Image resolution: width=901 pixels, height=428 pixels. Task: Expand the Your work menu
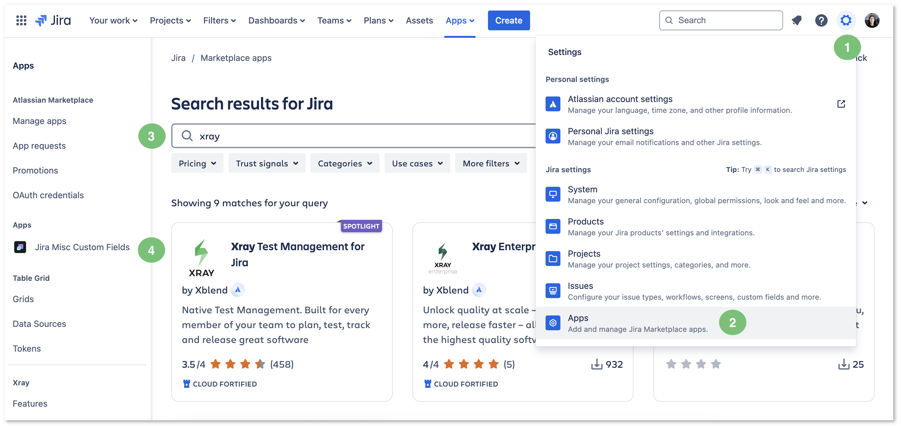(113, 20)
